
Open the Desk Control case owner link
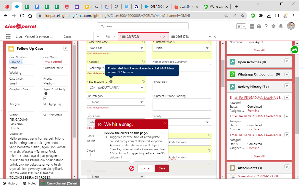53,62
